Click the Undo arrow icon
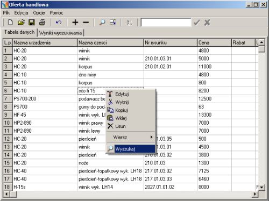Image resolution: width=269 pixels, height=201 pixels. (59, 23)
